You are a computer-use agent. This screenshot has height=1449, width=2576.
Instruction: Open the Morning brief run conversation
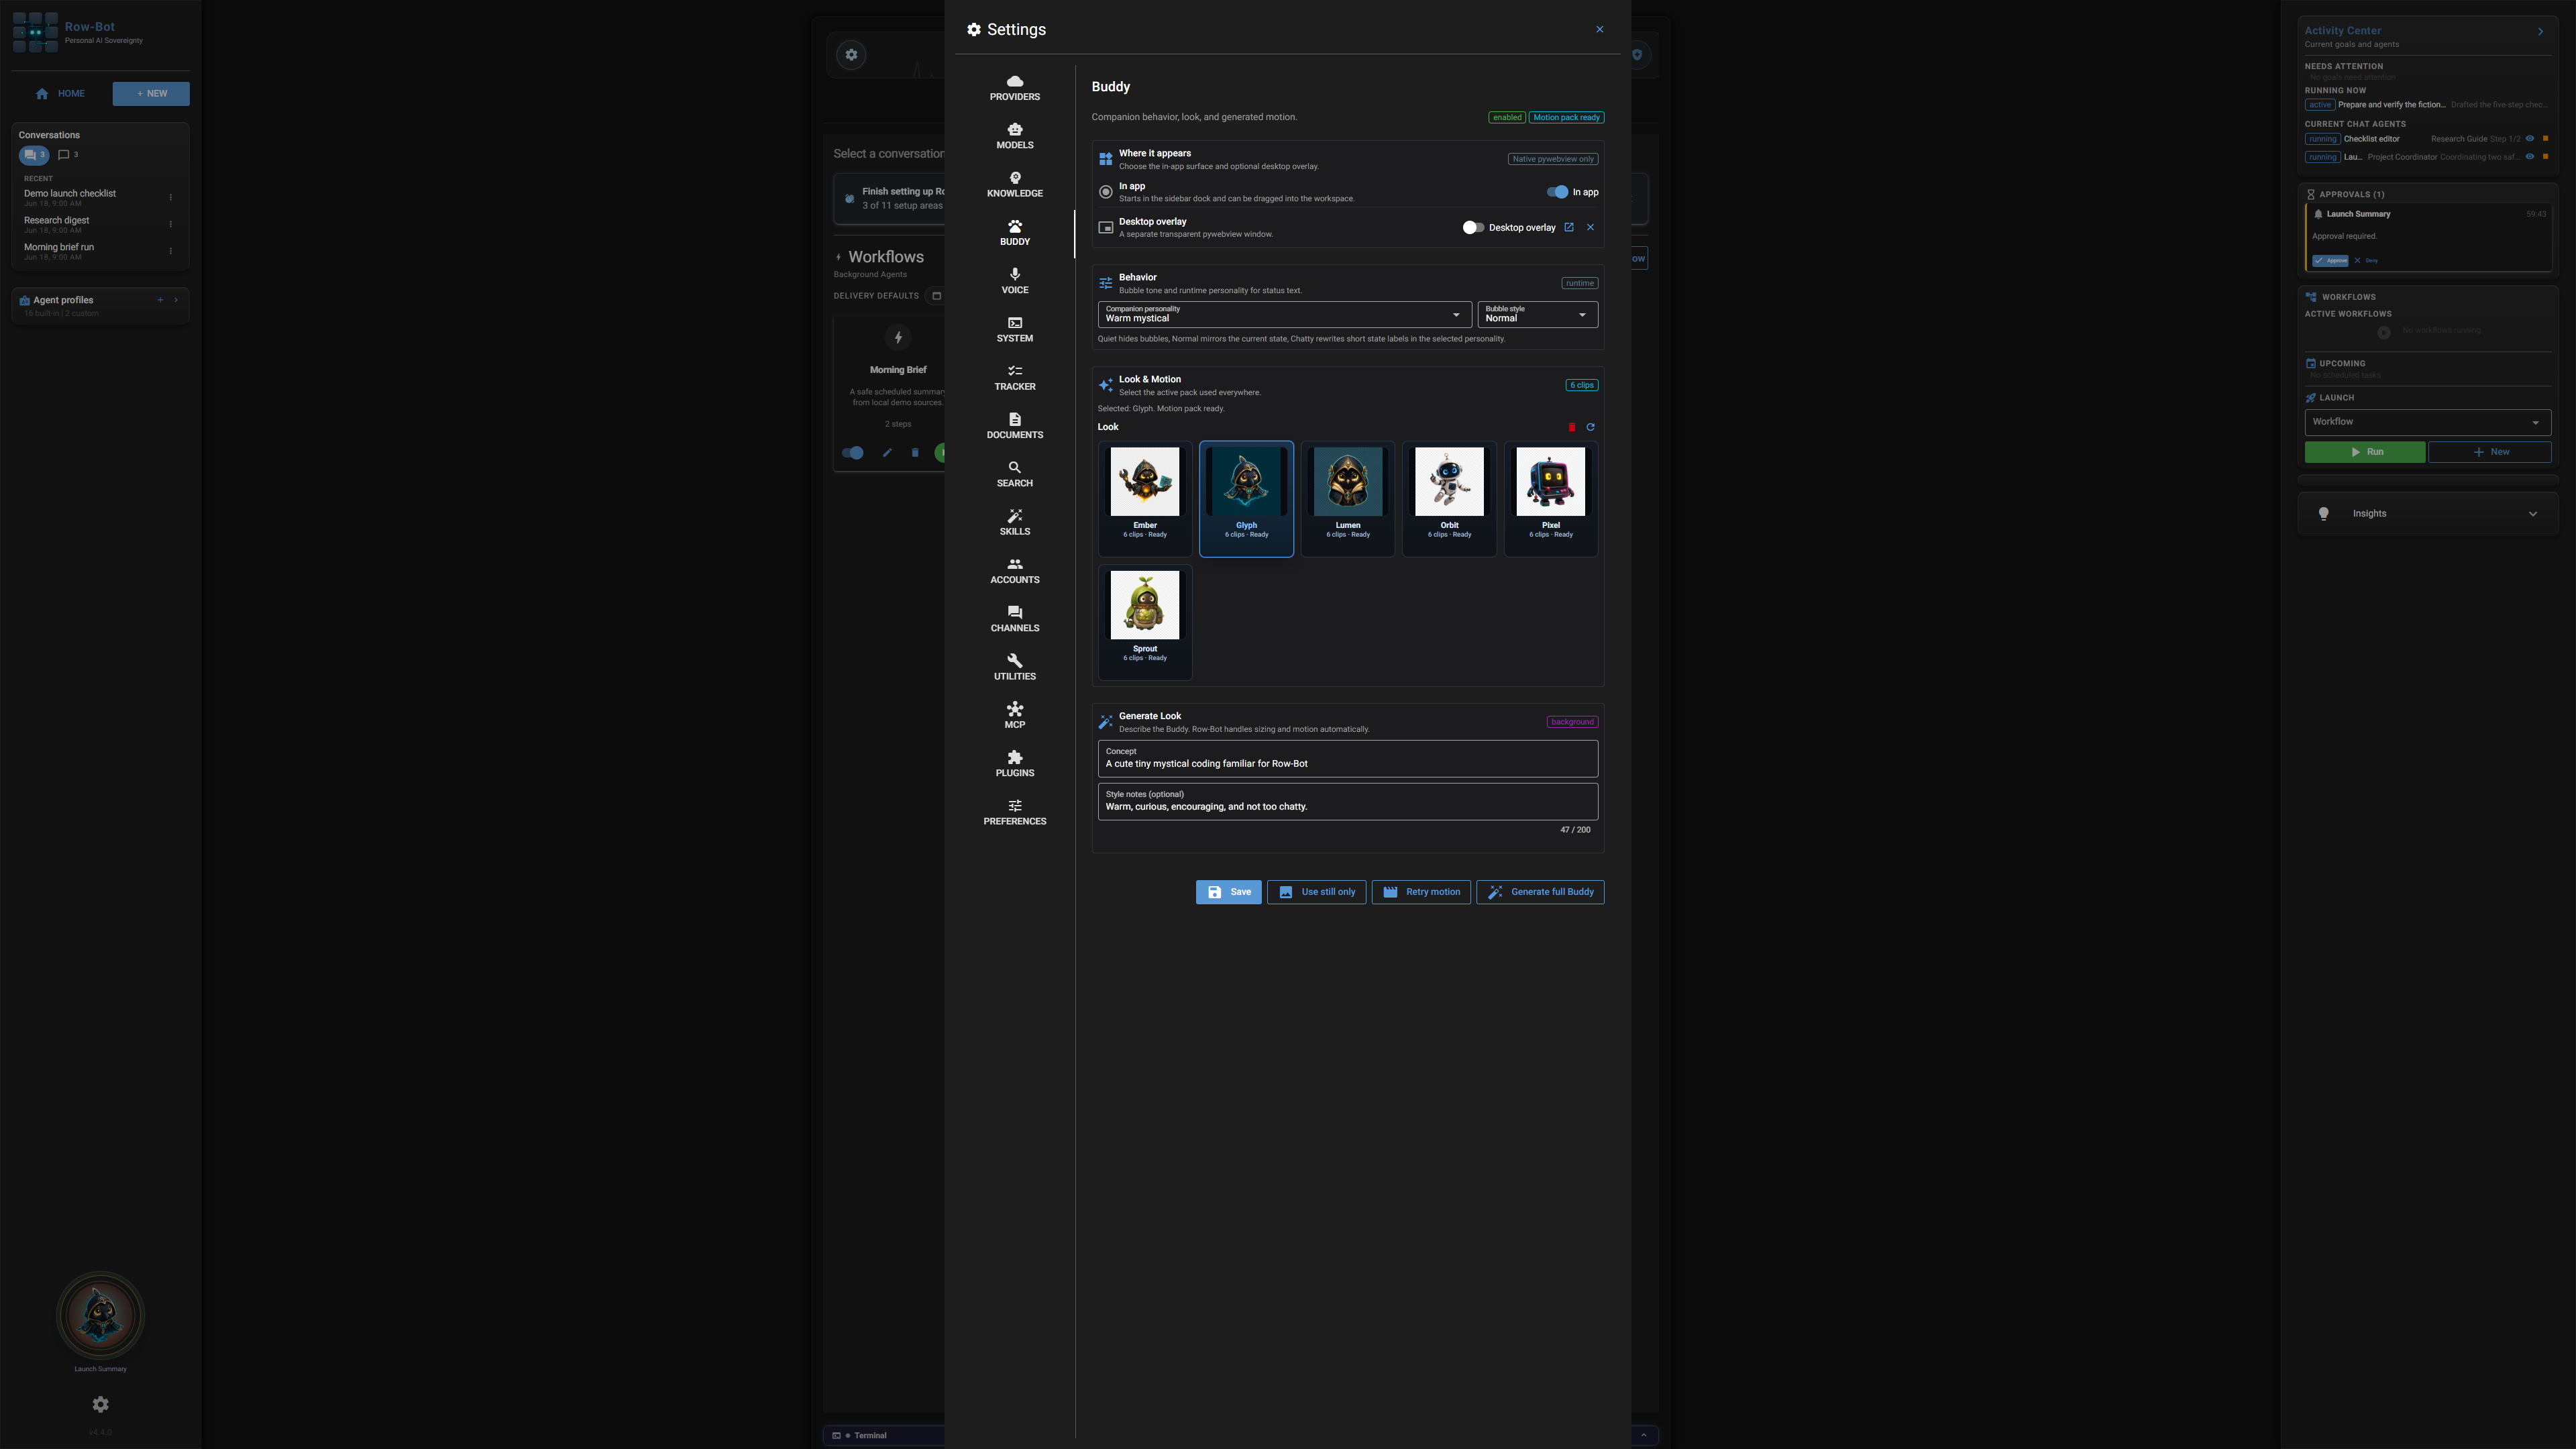coord(90,252)
